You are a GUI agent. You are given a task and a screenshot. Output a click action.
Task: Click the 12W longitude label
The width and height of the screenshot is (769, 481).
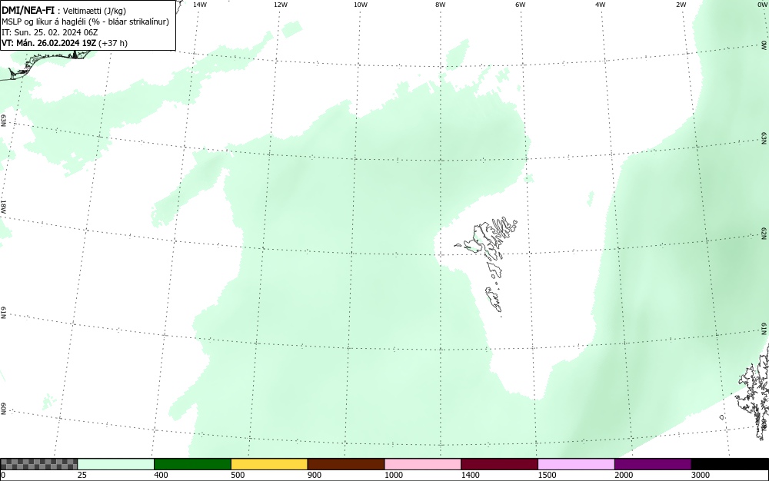(281, 5)
